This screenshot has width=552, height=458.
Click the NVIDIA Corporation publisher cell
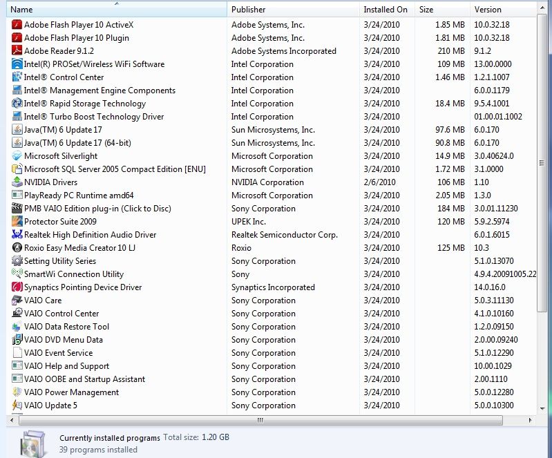(x=267, y=182)
